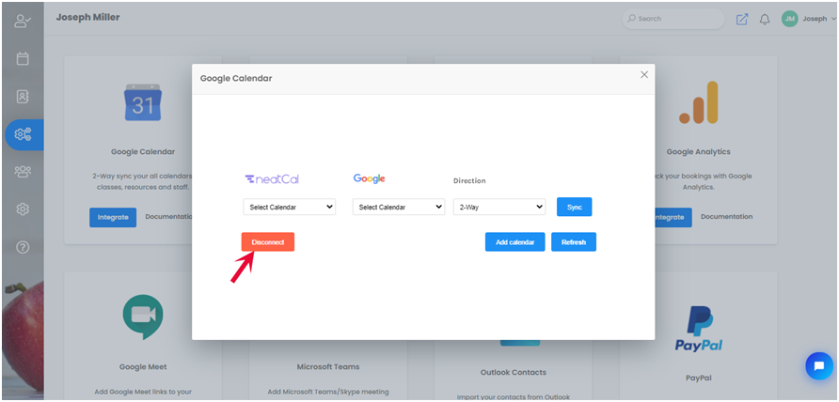The height and width of the screenshot is (402, 839).
Task: Select the integrations icon in sidebar
Action: [24, 134]
